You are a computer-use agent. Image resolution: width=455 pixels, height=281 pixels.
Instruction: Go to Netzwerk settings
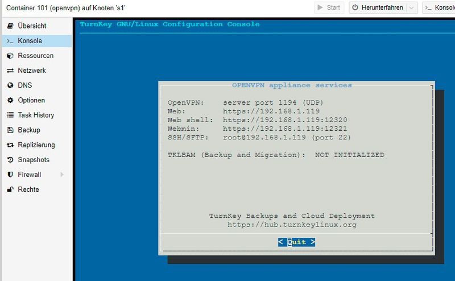37,71
